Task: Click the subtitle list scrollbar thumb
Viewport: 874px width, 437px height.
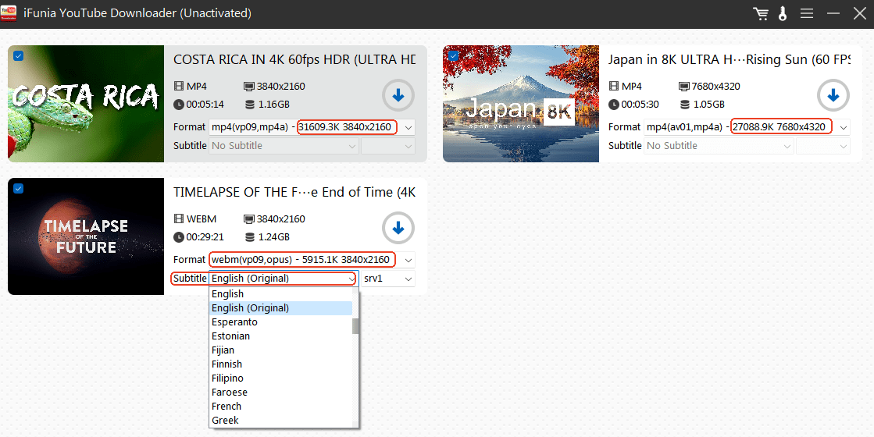Action: pyautogui.click(x=355, y=326)
